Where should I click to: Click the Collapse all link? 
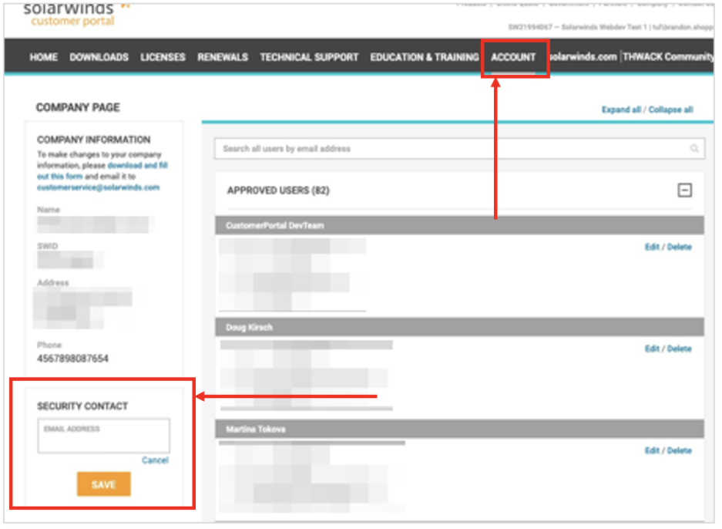(671, 110)
